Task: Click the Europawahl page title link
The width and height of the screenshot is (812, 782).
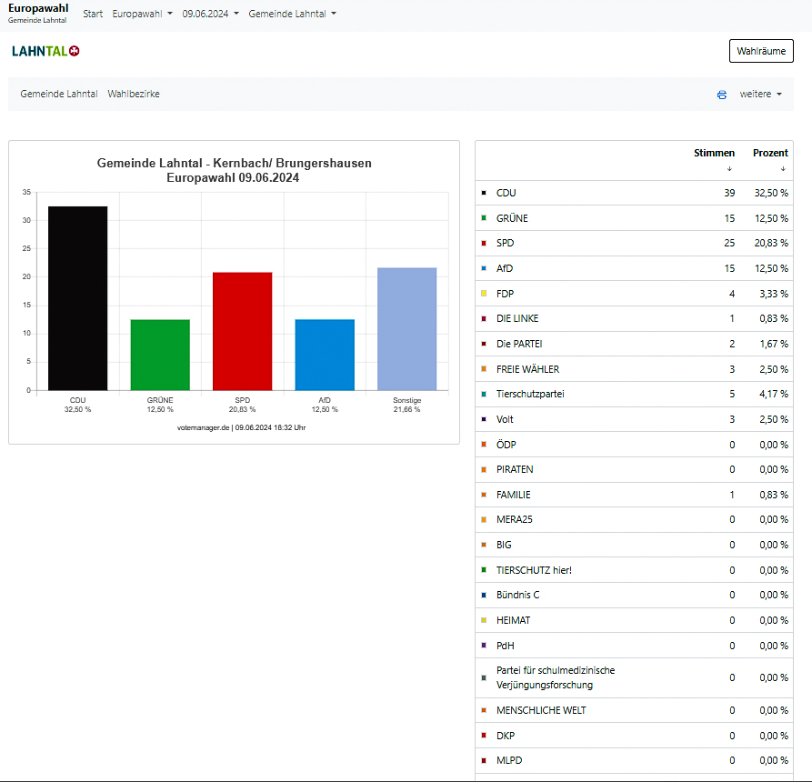Action: [37, 8]
